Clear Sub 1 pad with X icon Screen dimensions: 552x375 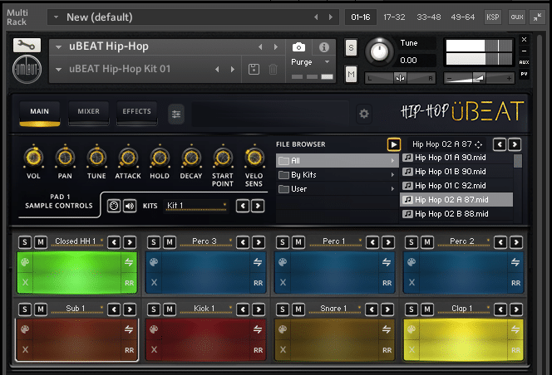[x=25, y=349]
